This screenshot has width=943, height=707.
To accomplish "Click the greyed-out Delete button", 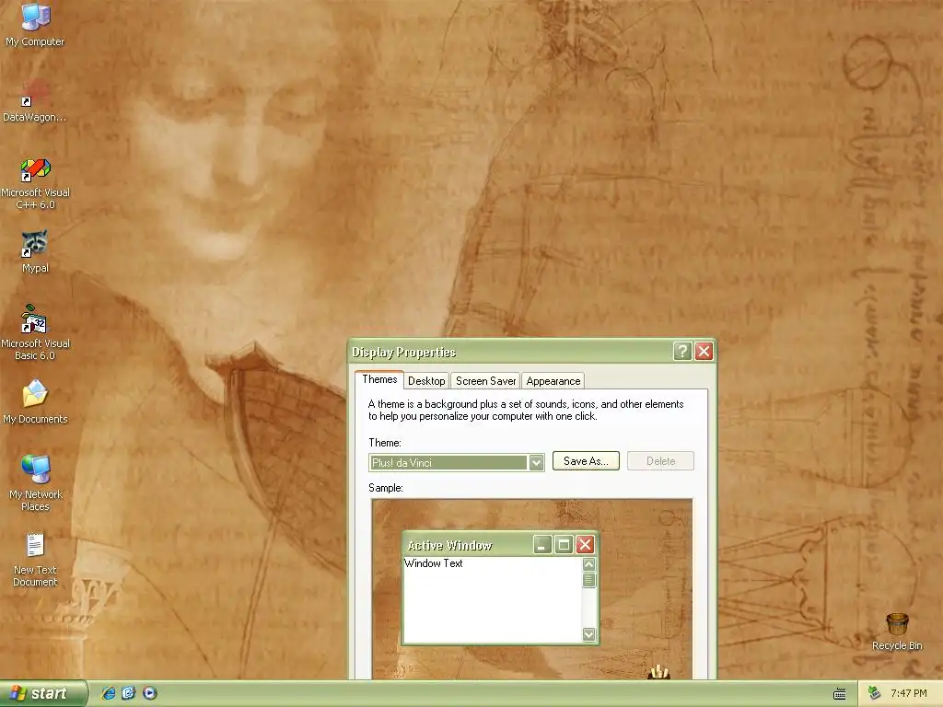I will coord(660,461).
